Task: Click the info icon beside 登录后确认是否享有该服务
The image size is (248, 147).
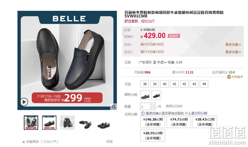Action: (143, 113)
